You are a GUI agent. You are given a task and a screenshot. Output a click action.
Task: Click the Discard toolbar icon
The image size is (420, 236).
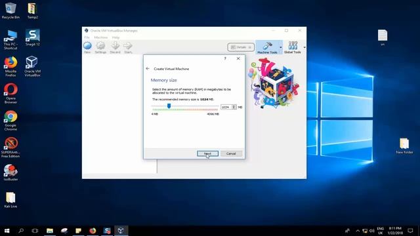pyautogui.click(x=115, y=48)
